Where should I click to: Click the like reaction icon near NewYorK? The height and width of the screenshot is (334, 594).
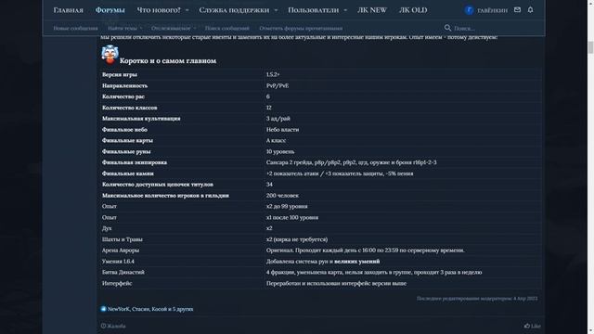pyautogui.click(x=103, y=309)
